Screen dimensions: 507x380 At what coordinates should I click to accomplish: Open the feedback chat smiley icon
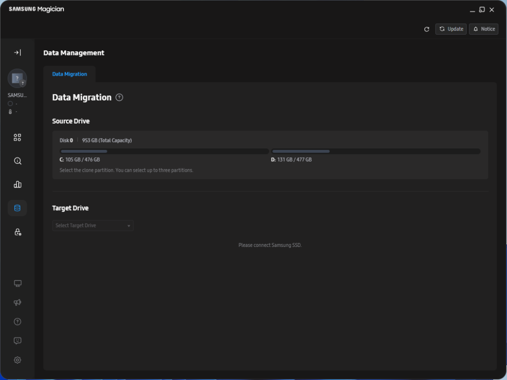[x=17, y=341]
